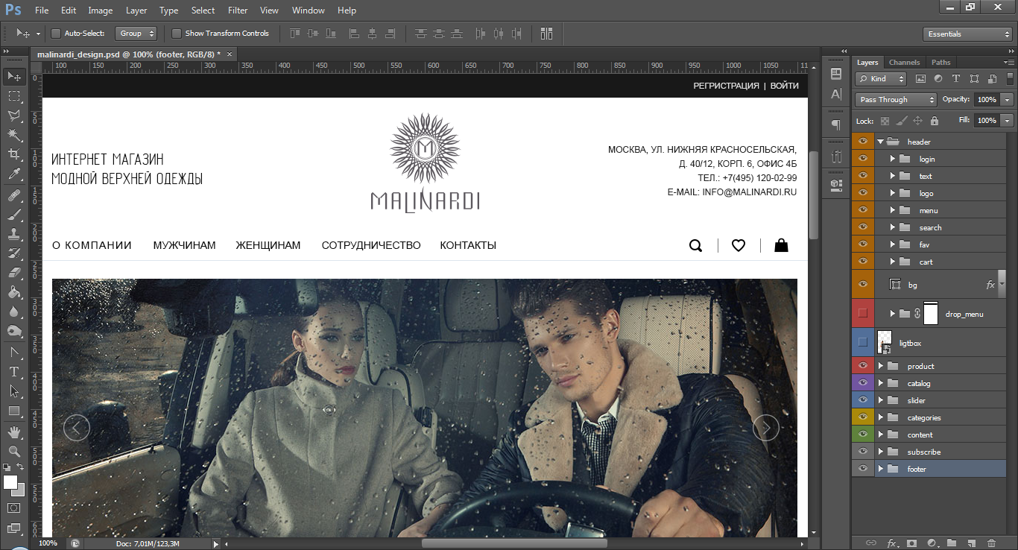Open the Auto-Select Group dropdown
This screenshot has height=550, width=1018.
coord(136,34)
